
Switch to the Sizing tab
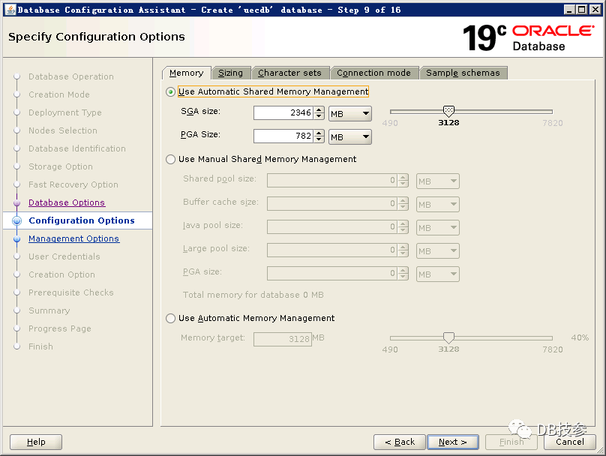pyautogui.click(x=230, y=73)
